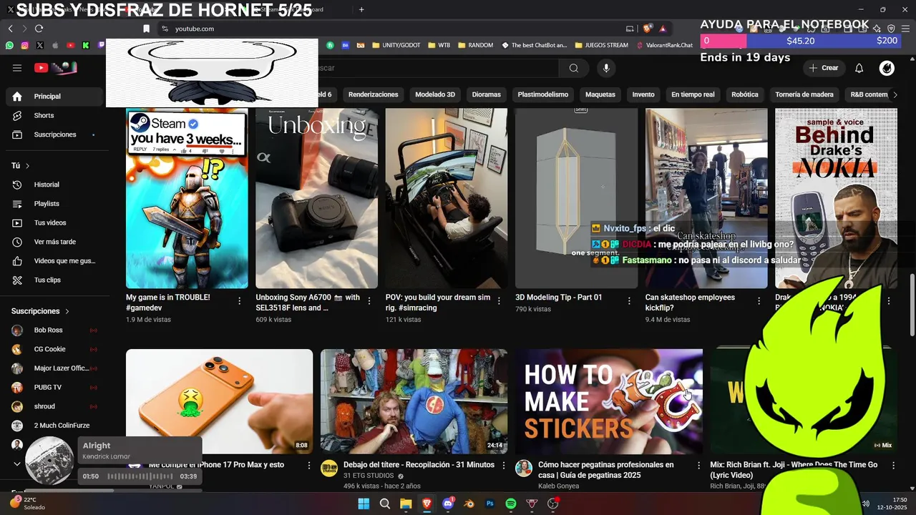This screenshot has height=515, width=916.
Task: Open the CG Cookie subscription channel
Action: [x=55, y=349]
